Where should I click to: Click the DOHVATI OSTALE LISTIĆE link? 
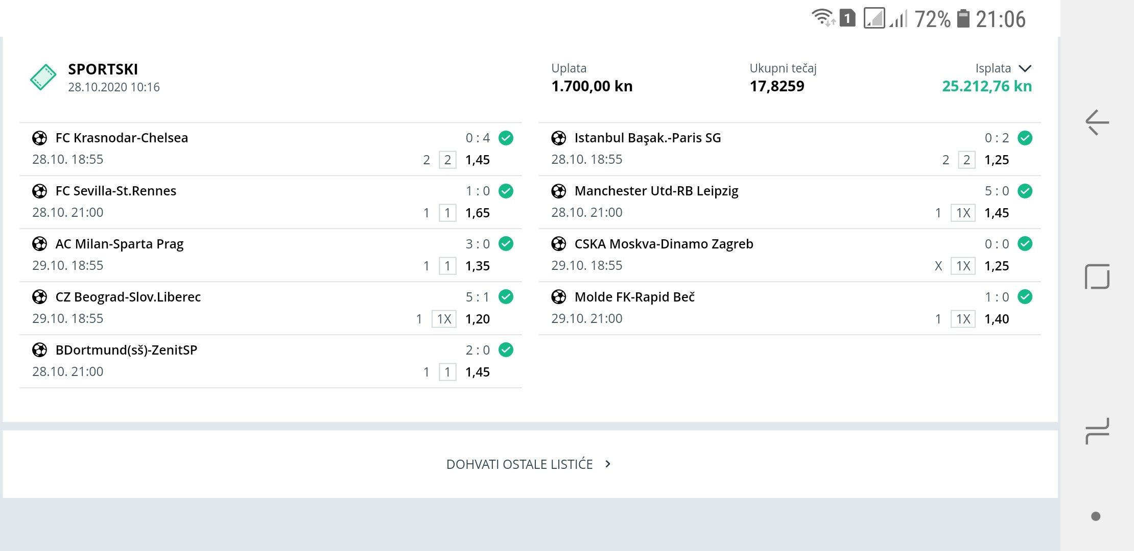click(x=519, y=464)
